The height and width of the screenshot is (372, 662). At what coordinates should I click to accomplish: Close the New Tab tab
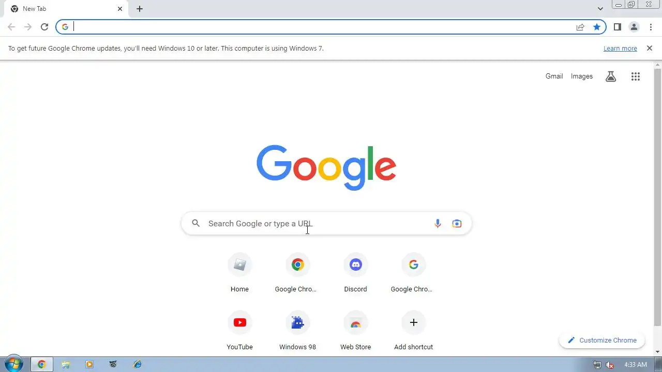tap(120, 9)
